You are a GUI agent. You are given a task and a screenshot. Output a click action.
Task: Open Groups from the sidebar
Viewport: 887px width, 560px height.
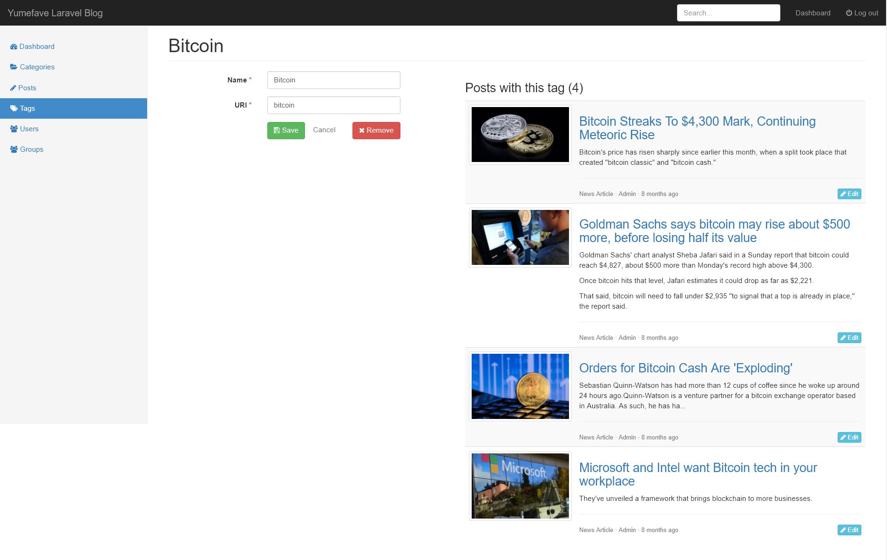[74, 149]
